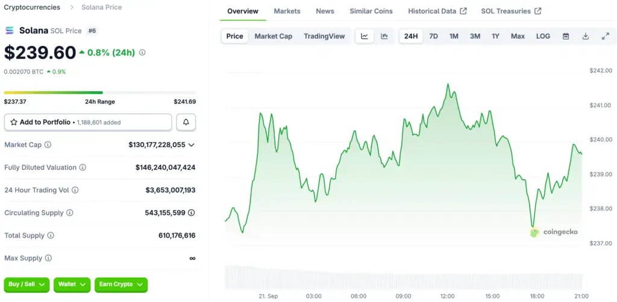The width and height of the screenshot is (617, 302).
Task: Click info icon beside 543,155,599 value
Action: click(x=191, y=213)
